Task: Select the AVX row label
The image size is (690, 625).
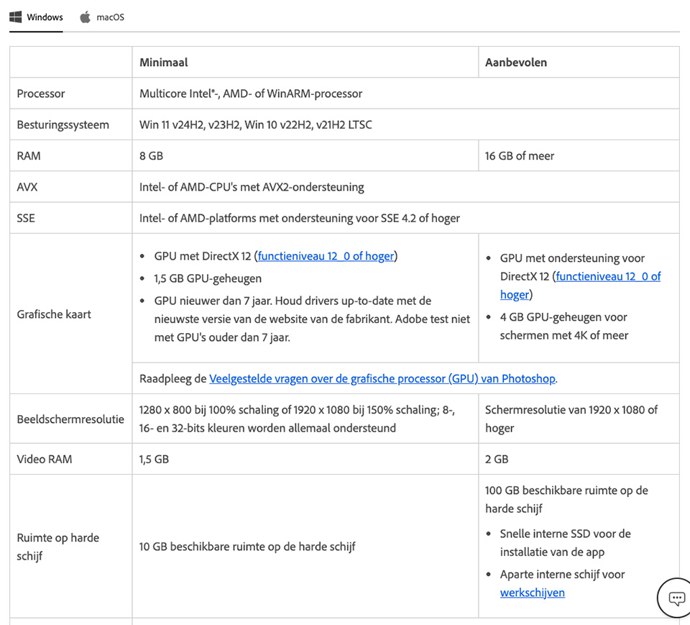Action: pyautogui.click(x=27, y=187)
